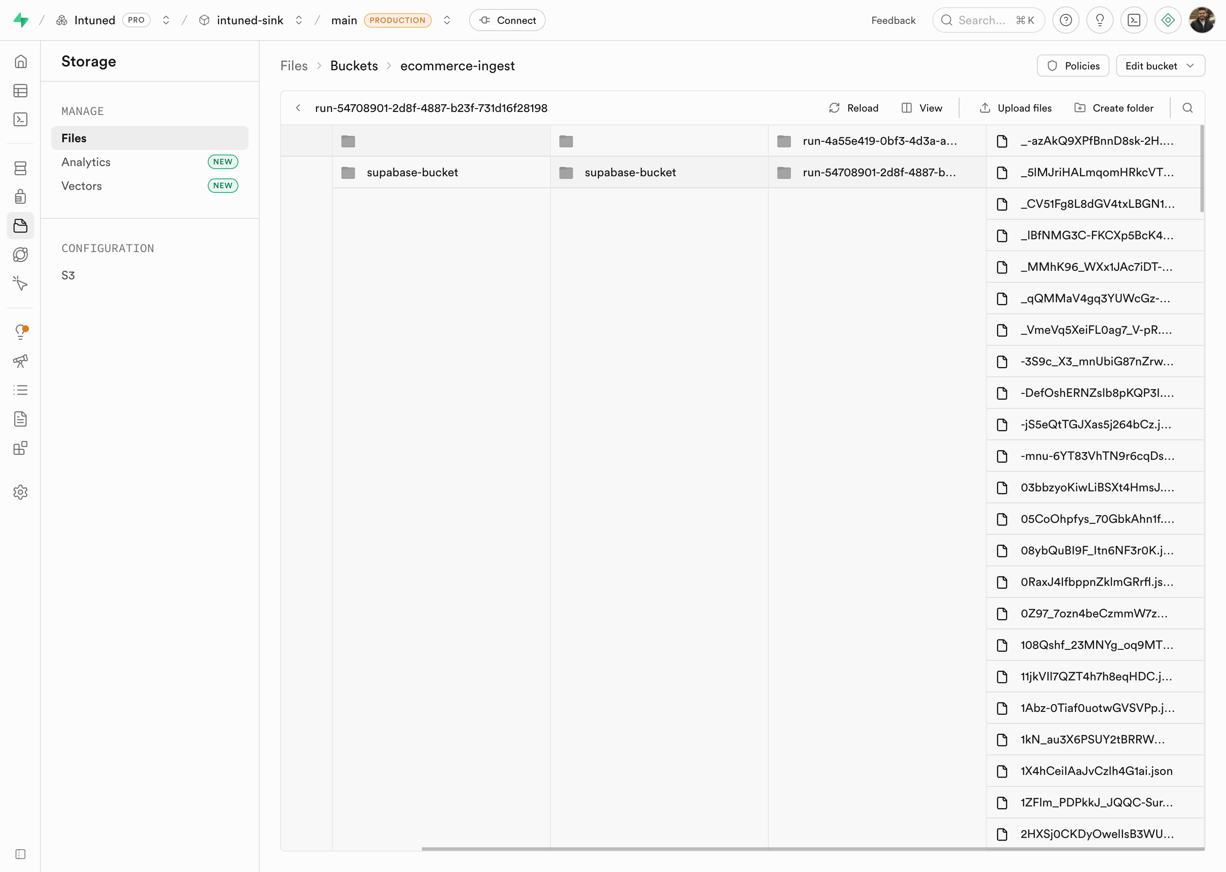Open search icon in file explorer toolbar
Viewport: 1226px width, 872px height.
[x=1187, y=108]
